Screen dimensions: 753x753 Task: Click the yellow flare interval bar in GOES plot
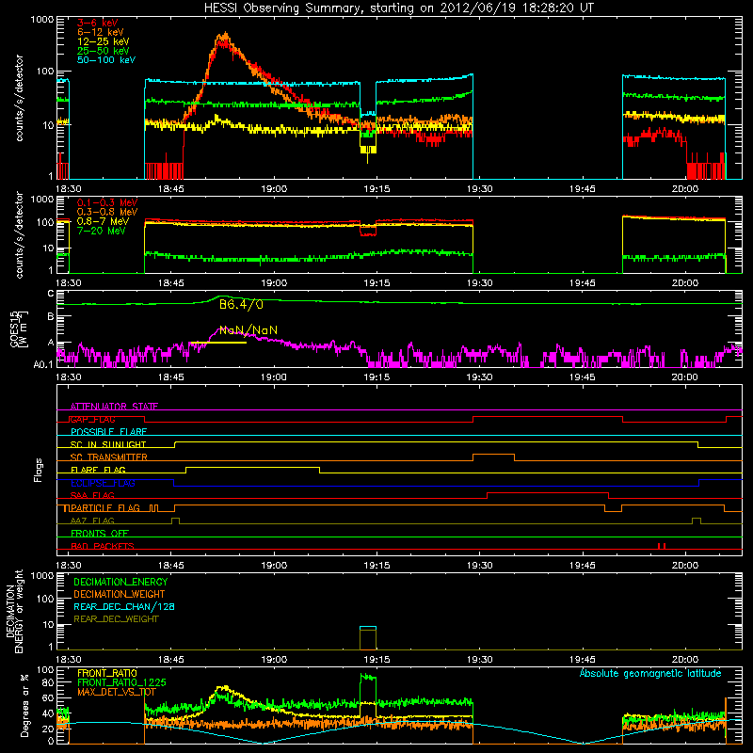(x=218, y=343)
